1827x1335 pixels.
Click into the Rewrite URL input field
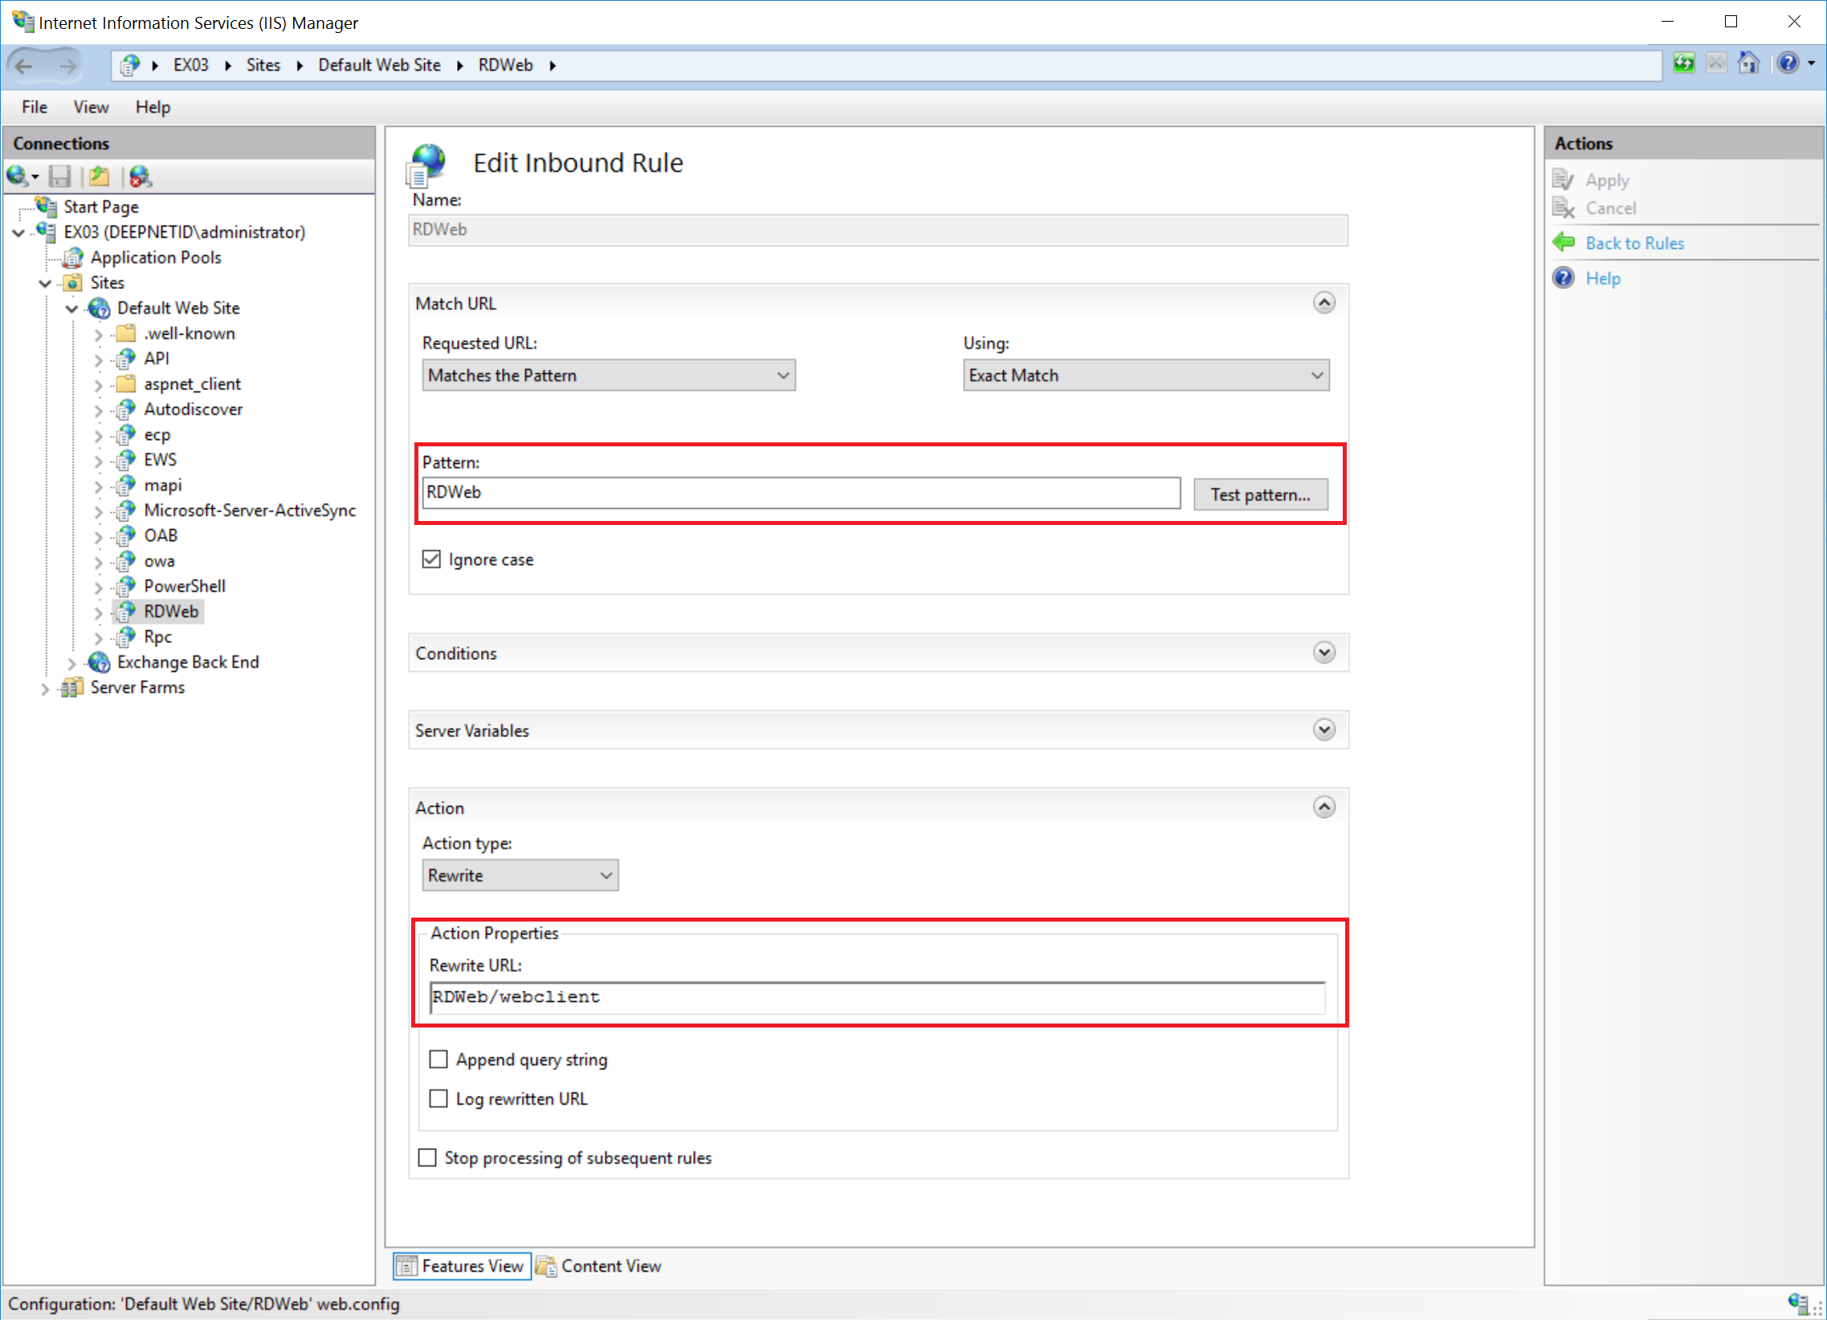coord(876,997)
